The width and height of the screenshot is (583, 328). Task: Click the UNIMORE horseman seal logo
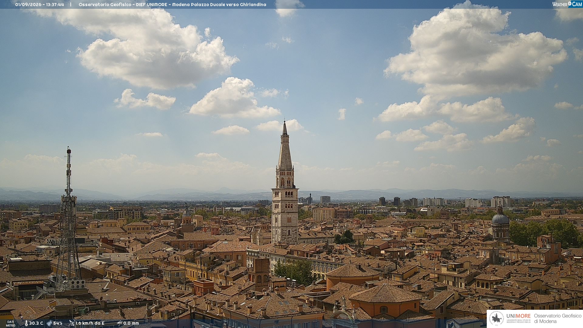497,318
